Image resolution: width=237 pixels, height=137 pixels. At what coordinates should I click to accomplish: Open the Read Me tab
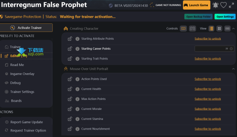tap(17, 65)
